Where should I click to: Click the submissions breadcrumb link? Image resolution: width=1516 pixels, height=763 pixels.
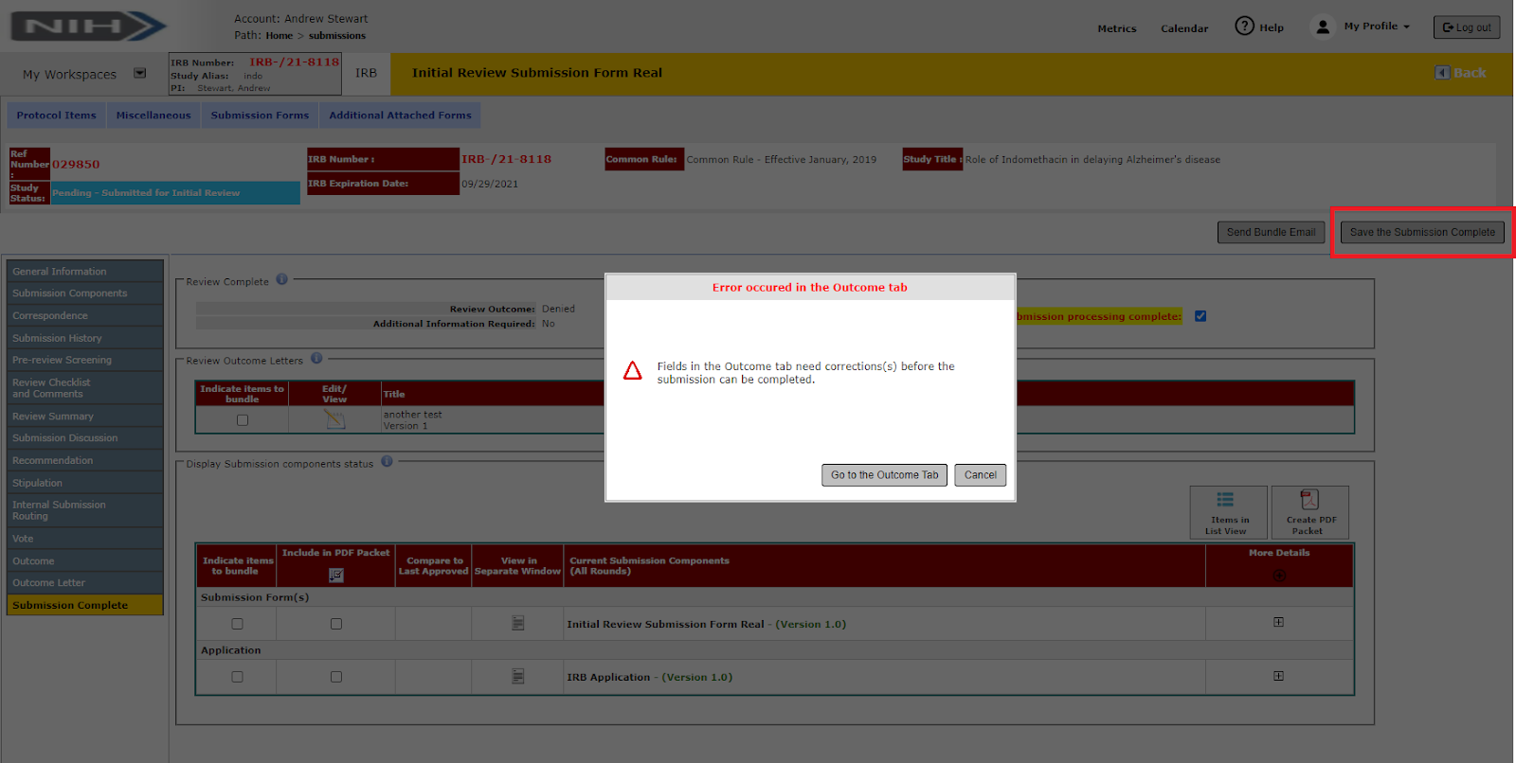click(337, 36)
